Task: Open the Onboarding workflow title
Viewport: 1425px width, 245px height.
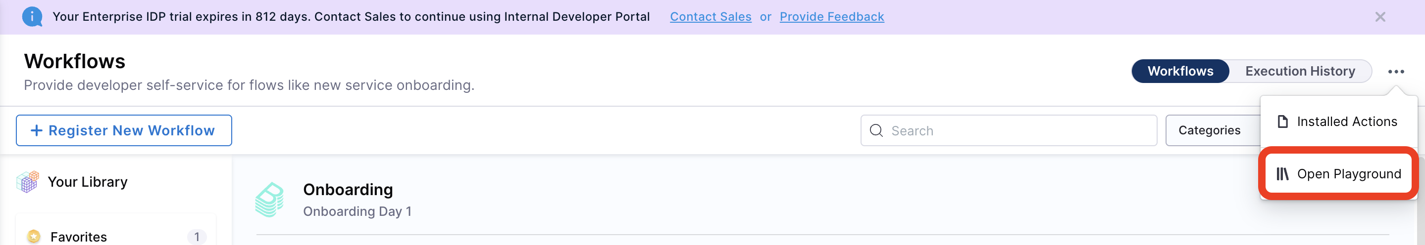Action: [x=348, y=189]
